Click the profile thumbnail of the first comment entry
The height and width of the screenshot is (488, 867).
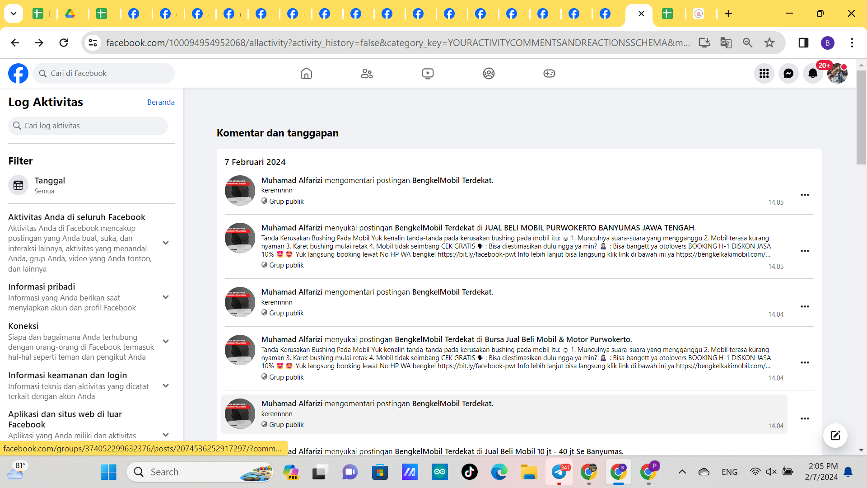tap(240, 190)
